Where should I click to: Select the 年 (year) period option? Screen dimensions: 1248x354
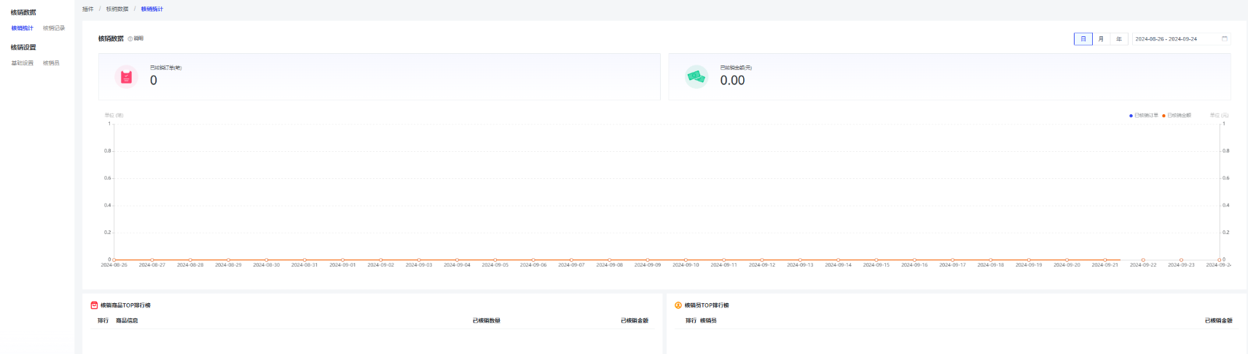coord(1119,39)
